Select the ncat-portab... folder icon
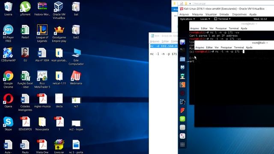Screen dimensions: 274x154 click(59, 55)
